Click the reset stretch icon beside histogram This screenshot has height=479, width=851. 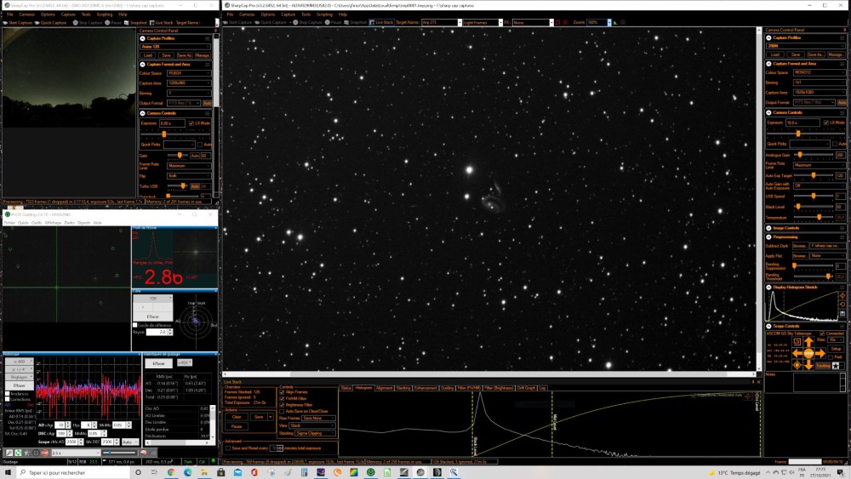(842, 305)
